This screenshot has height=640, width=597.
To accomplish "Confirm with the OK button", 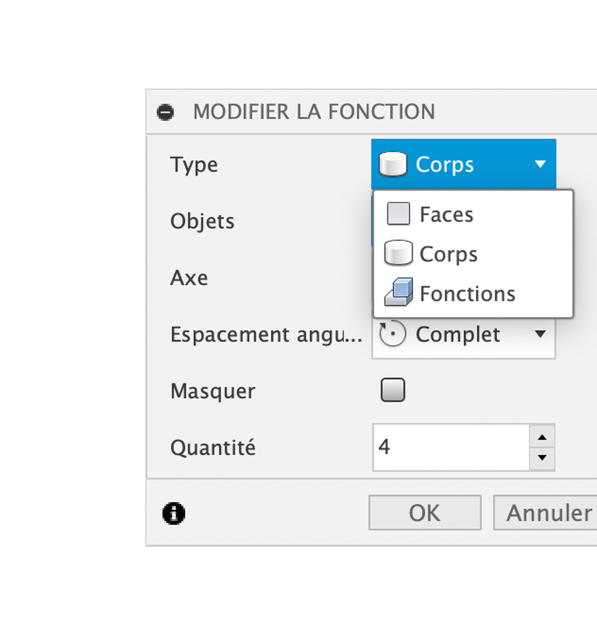I will [x=424, y=512].
